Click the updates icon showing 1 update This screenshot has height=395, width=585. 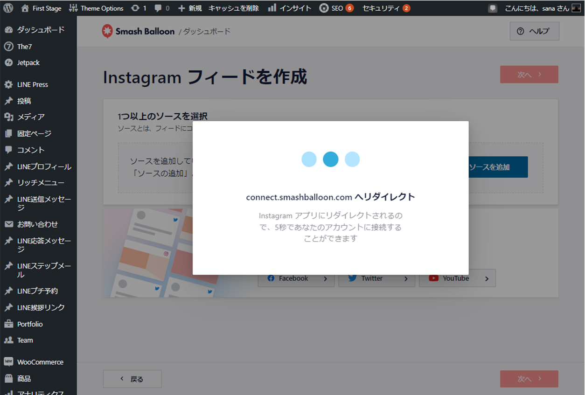[x=139, y=8]
